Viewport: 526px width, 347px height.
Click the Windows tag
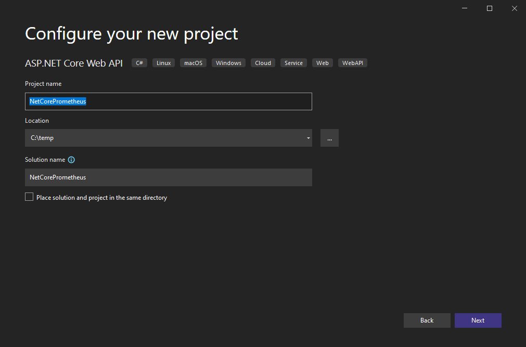click(228, 63)
